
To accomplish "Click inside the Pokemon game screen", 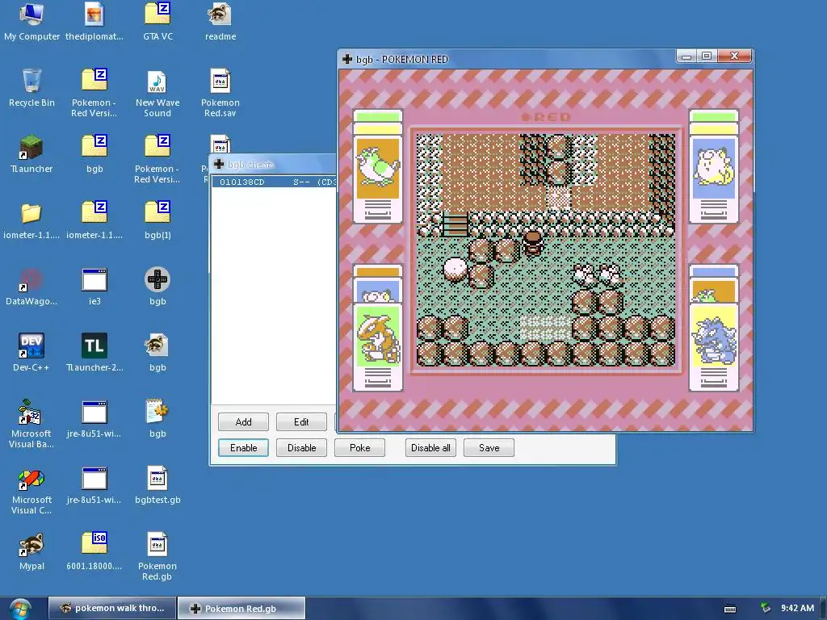I will click(545, 250).
